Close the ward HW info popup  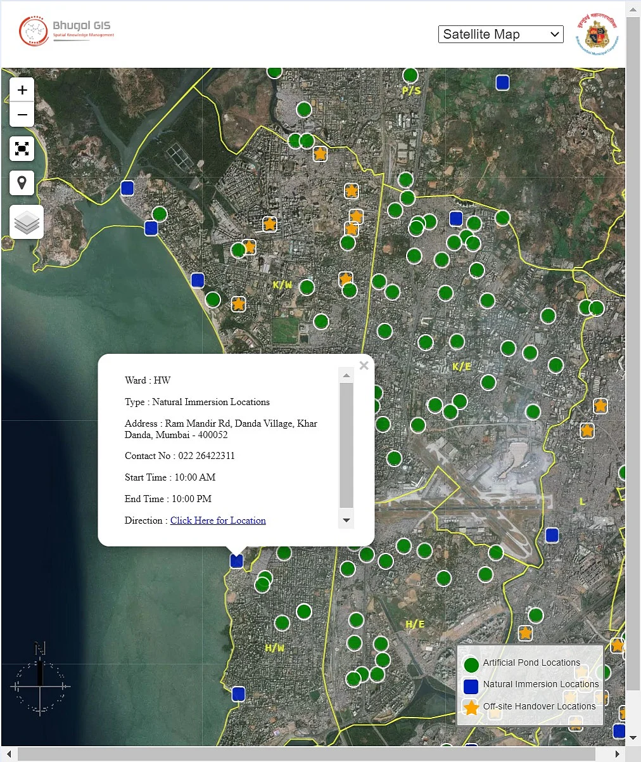click(x=364, y=365)
